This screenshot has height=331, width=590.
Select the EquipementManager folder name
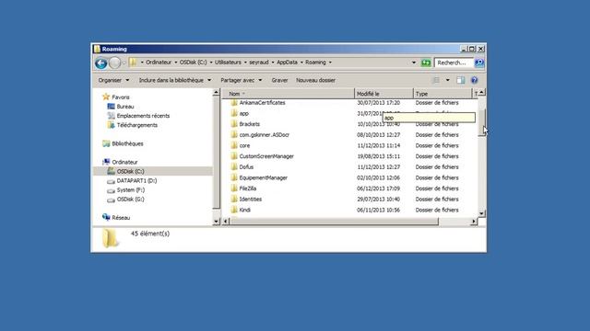point(264,177)
